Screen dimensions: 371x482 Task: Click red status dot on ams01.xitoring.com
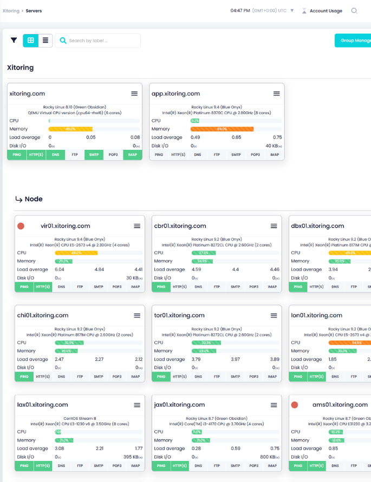[295, 405]
